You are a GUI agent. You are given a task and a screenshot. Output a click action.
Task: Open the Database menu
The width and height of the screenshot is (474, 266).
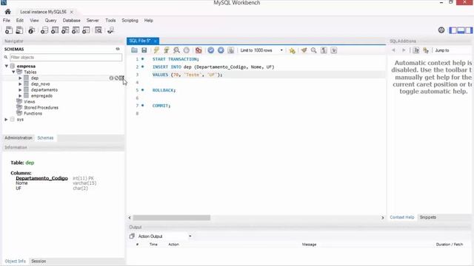tap(72, 21)
